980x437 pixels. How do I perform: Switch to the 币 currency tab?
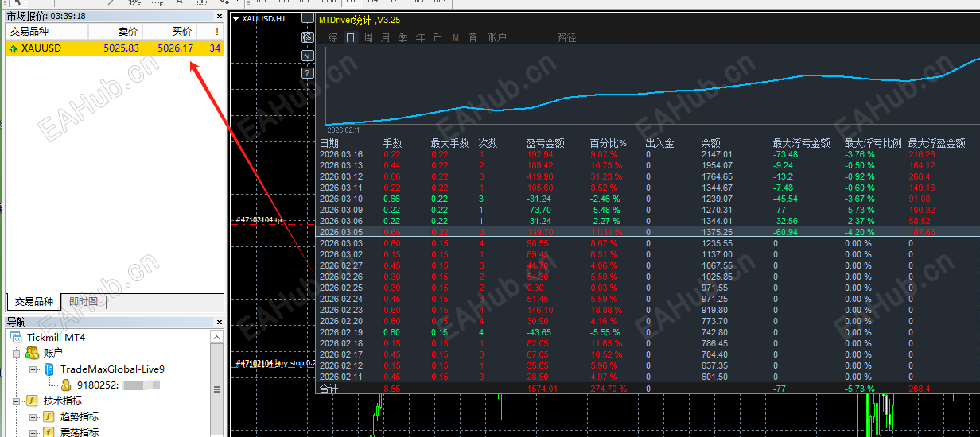tap(438, 37)
